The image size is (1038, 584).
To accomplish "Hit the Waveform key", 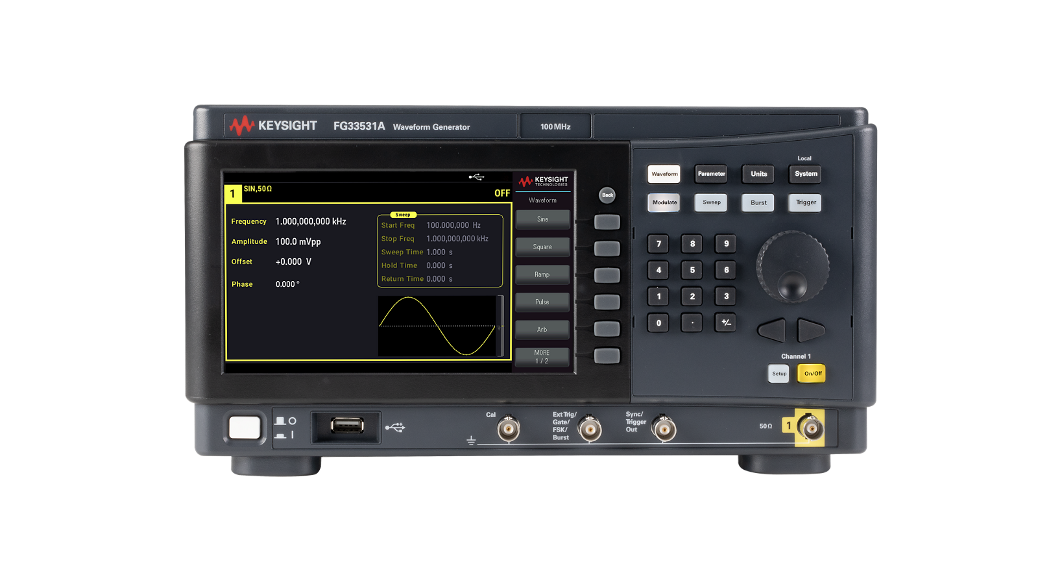I will coord(664,174).
